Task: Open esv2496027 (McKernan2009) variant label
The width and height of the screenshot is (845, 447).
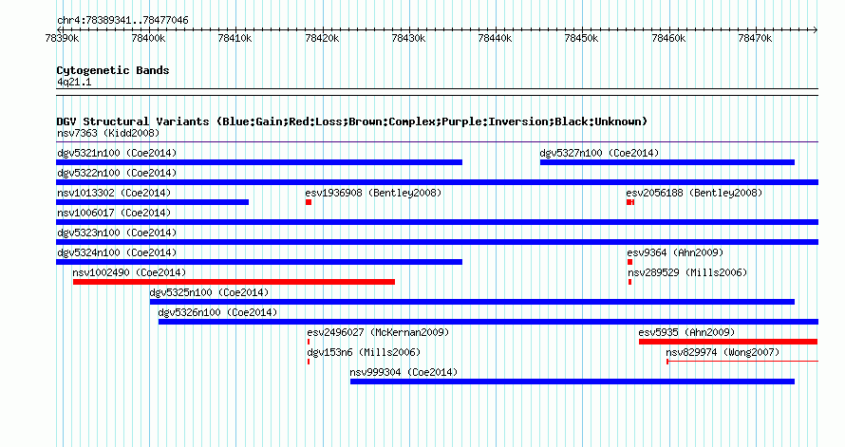Action: coord(378,332)
